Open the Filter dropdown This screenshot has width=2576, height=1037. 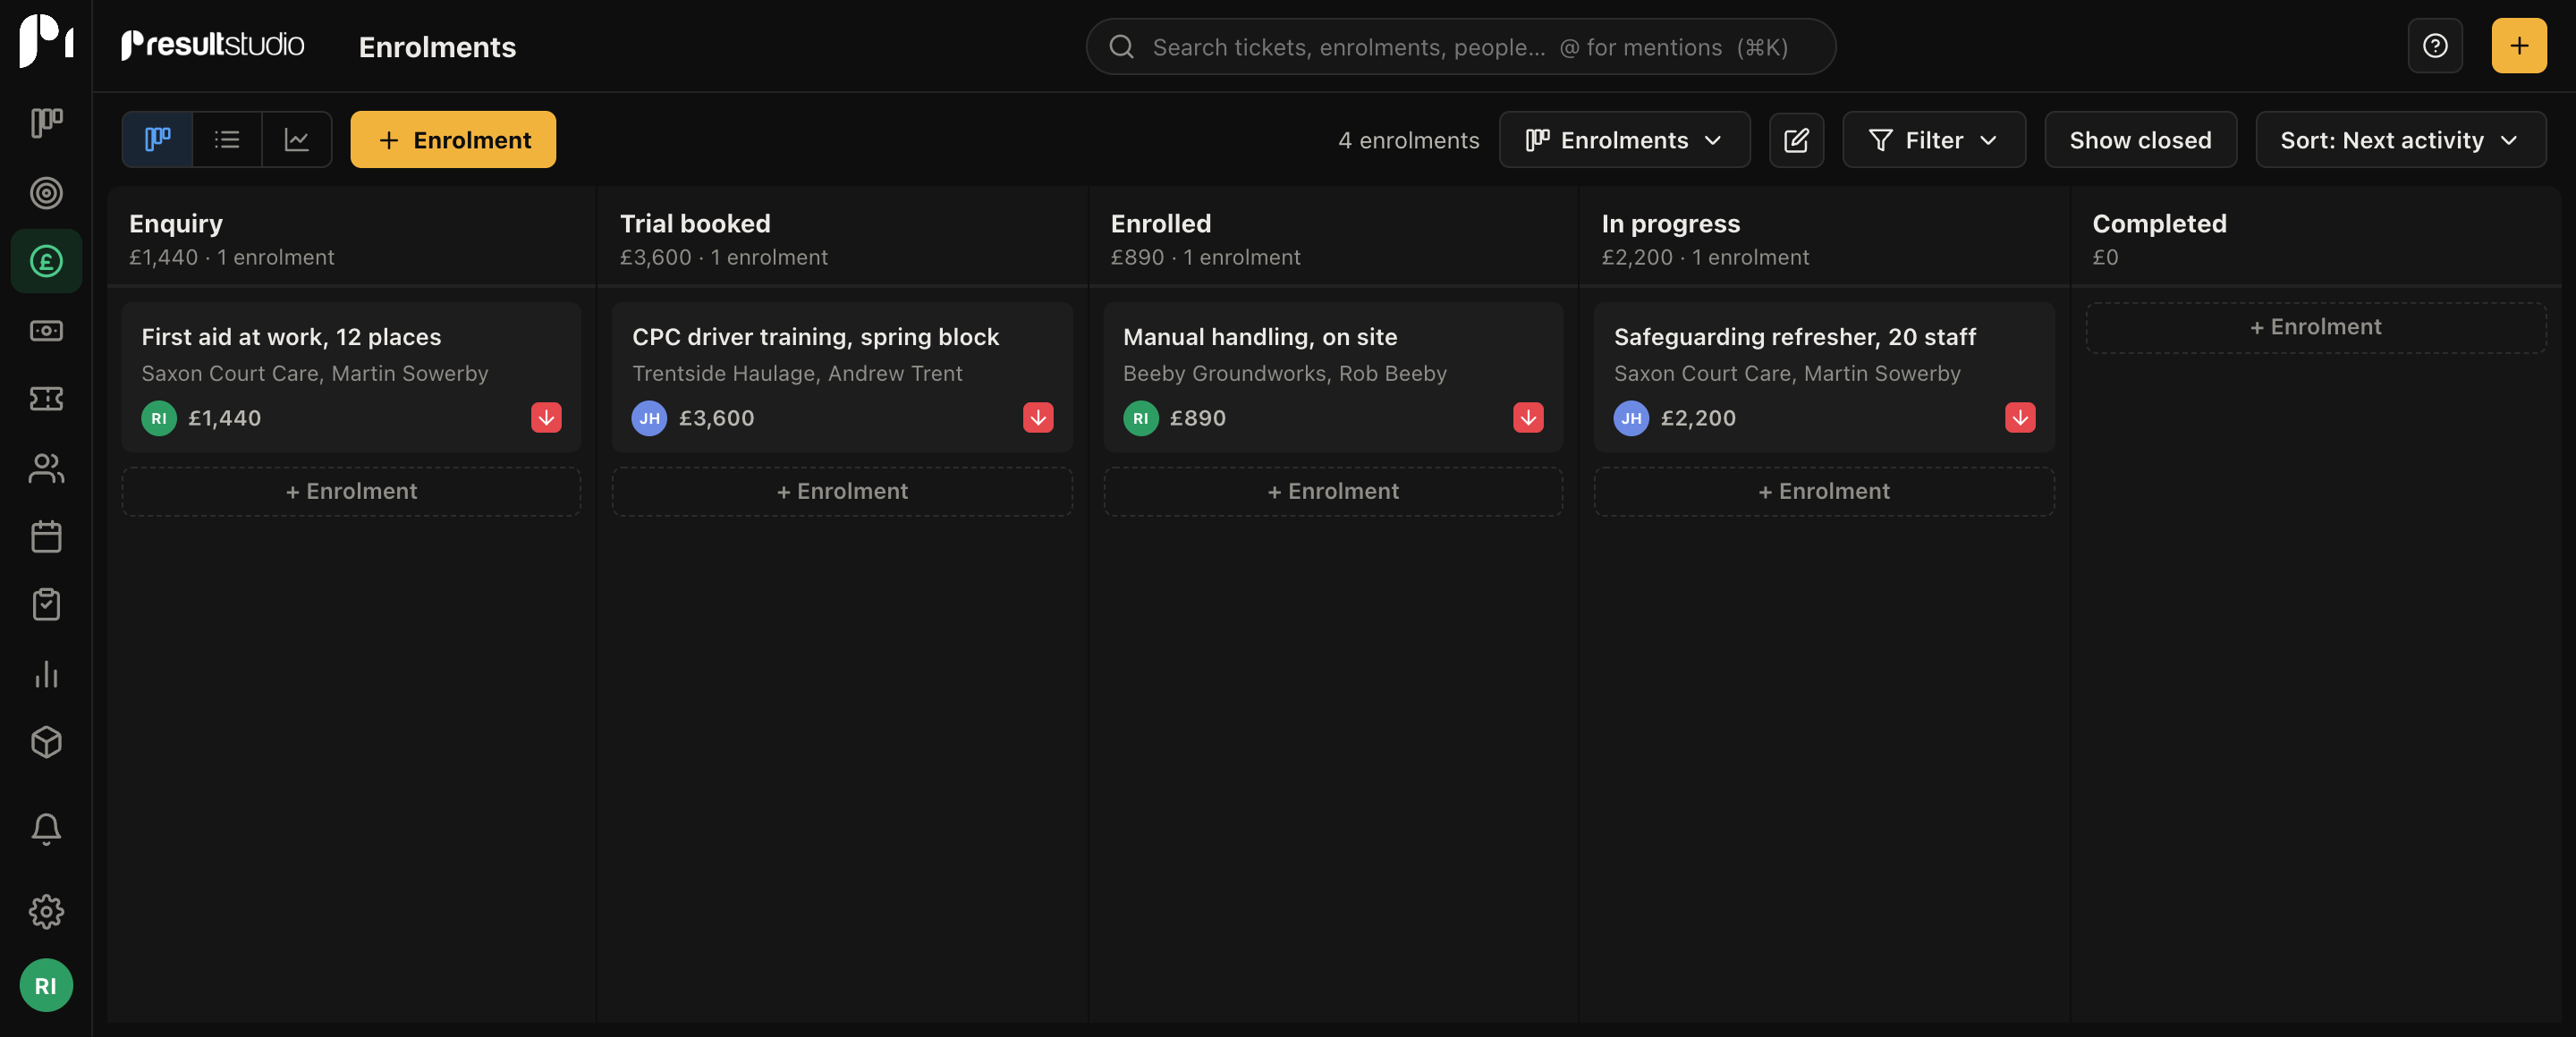pos(1934,139)
